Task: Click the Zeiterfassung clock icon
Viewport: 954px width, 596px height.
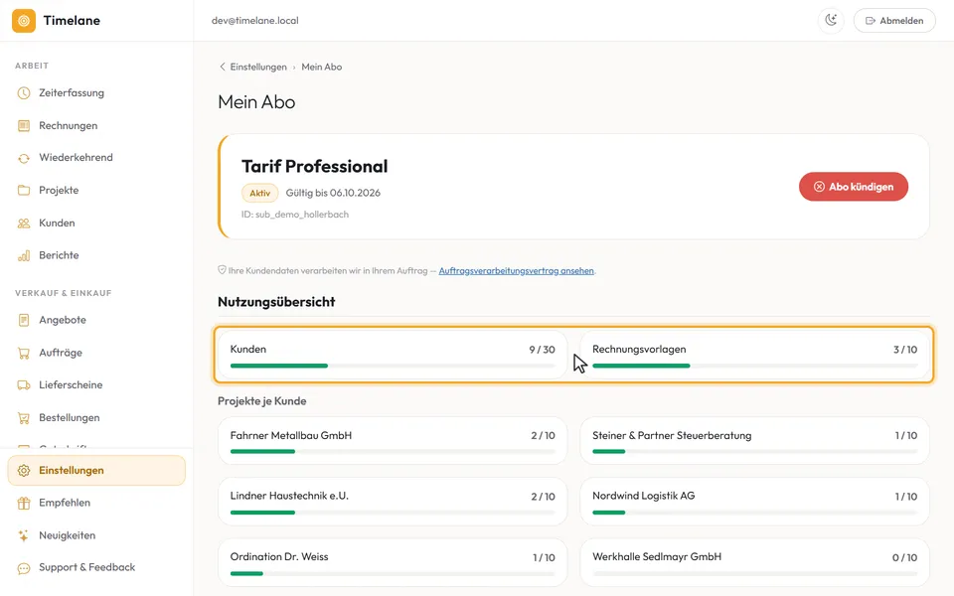Action: coord(24,93)
